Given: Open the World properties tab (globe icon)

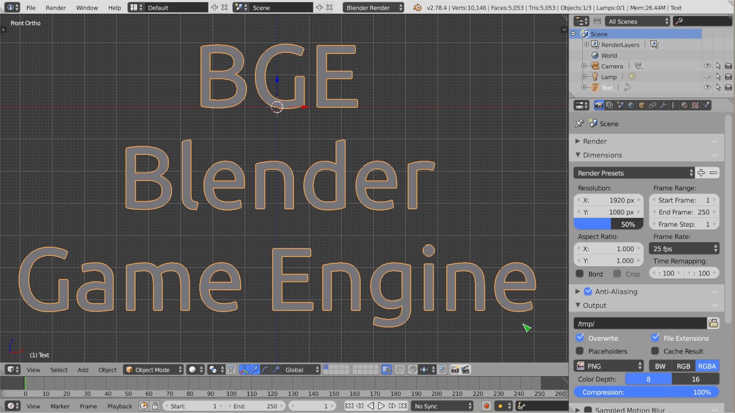Looking at the screenshot, I should (631, 106).
